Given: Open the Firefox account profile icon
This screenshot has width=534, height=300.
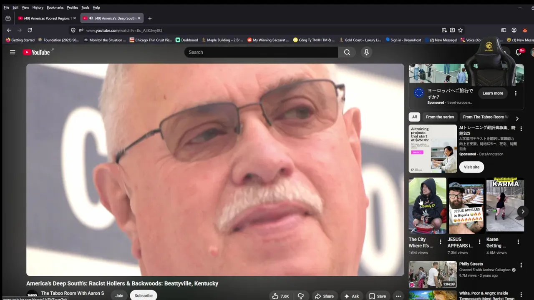Looking at the screenshot, I should [x=514, y=30].
